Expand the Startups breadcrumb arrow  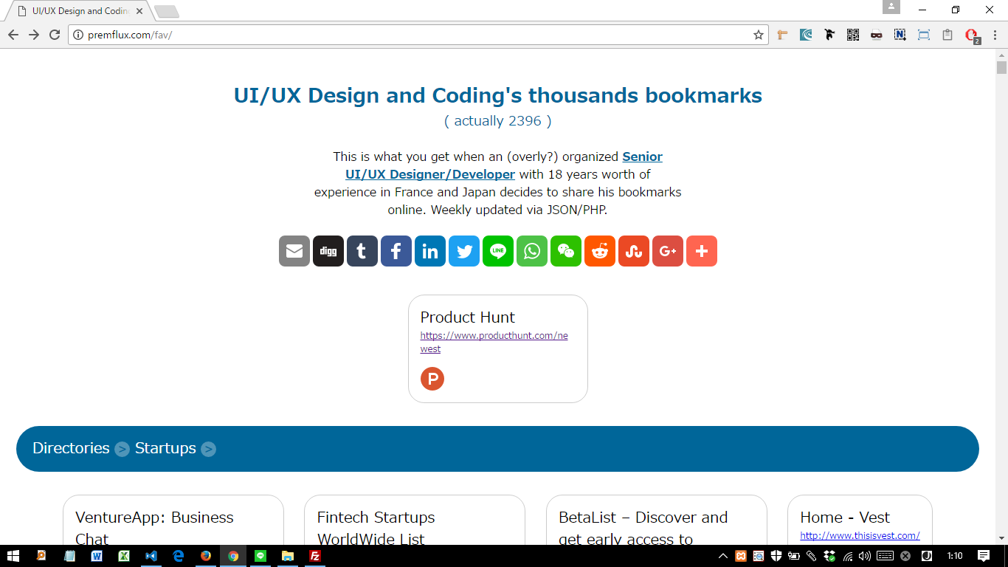[x=209, y=449]
